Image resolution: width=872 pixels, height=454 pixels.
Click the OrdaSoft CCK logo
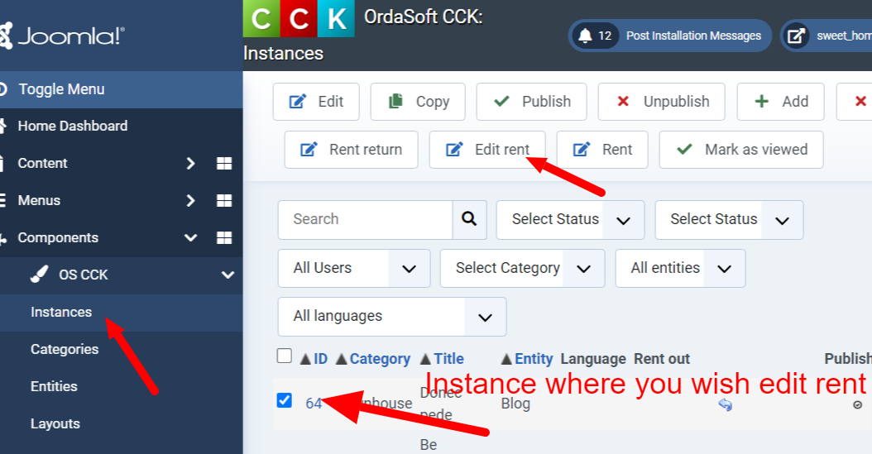[299, 18]
